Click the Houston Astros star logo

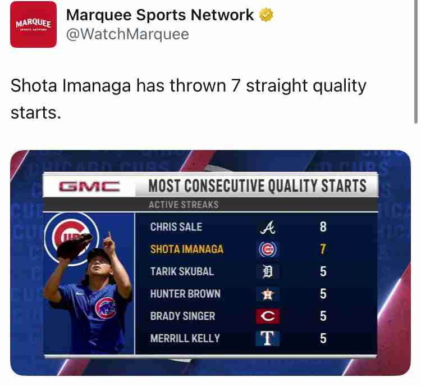(268, 294)
